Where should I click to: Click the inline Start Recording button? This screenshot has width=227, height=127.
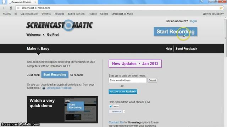[x=55, y=75]
